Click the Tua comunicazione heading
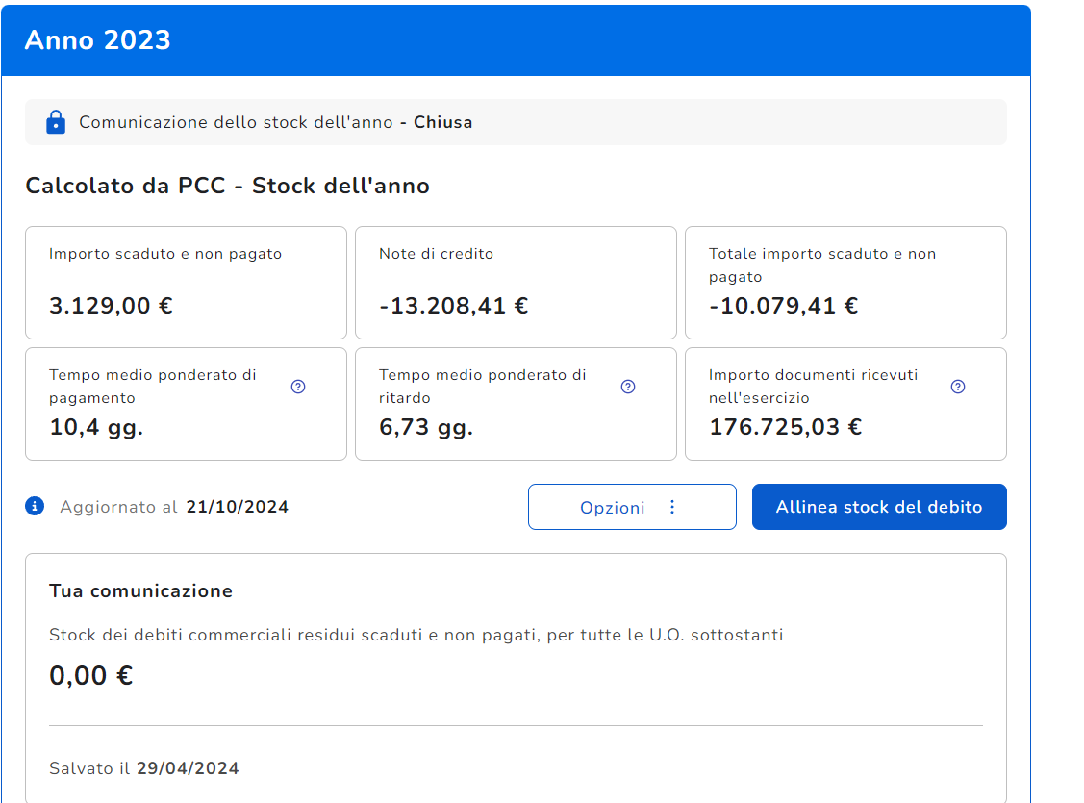The image size is (1084, 803). (x=140, y=590)
